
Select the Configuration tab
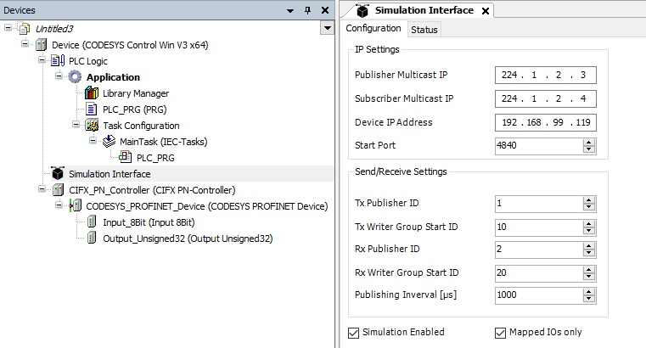[374, 29]
